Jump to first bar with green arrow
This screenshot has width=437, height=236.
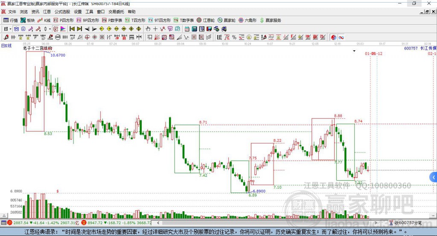coord(72,29)
